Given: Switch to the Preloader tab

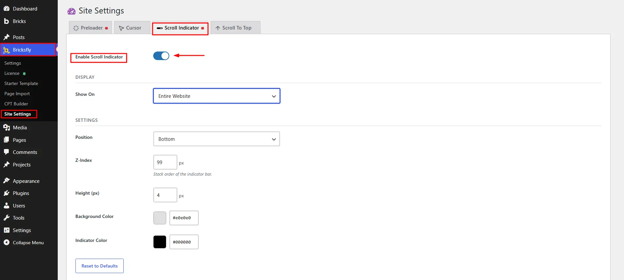Looking at the screenshot, I should pos(90,28).
